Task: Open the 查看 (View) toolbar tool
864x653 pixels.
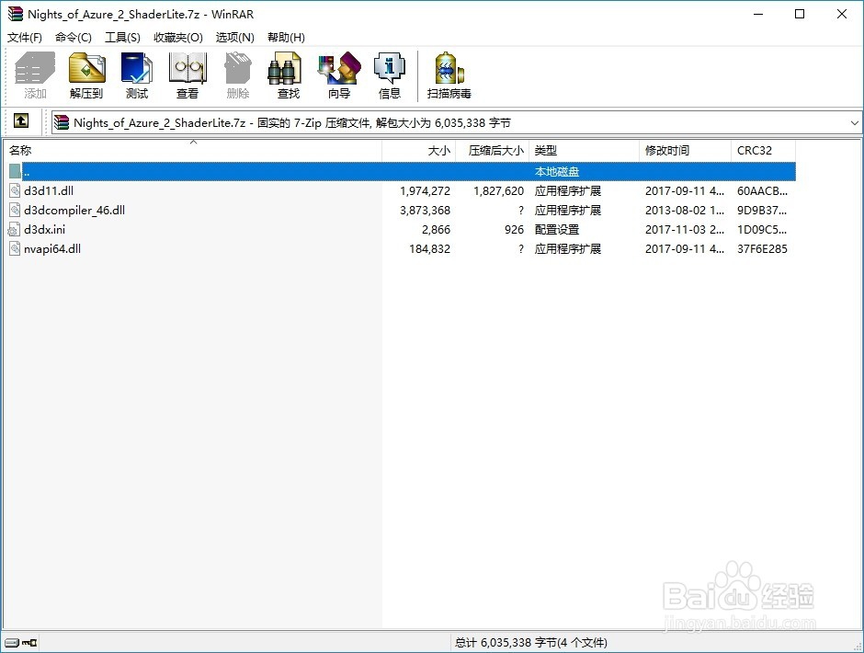Action: (x=188, y=75)
